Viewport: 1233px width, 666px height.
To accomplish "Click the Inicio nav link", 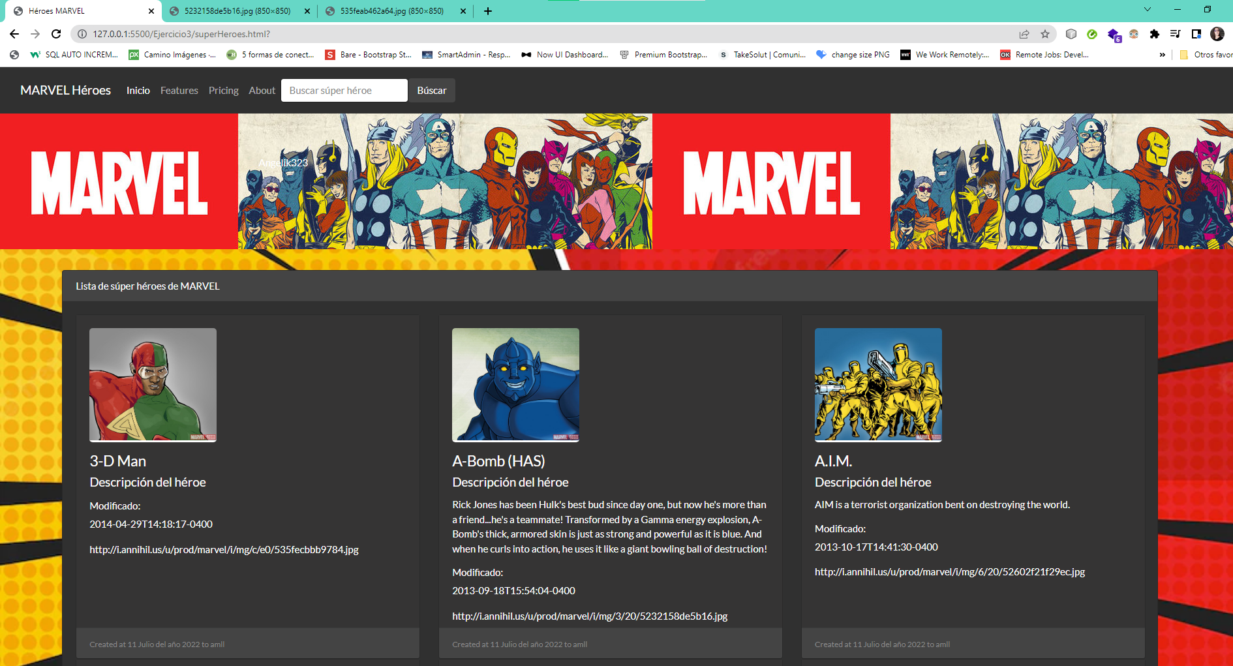I will coord(138,90).
